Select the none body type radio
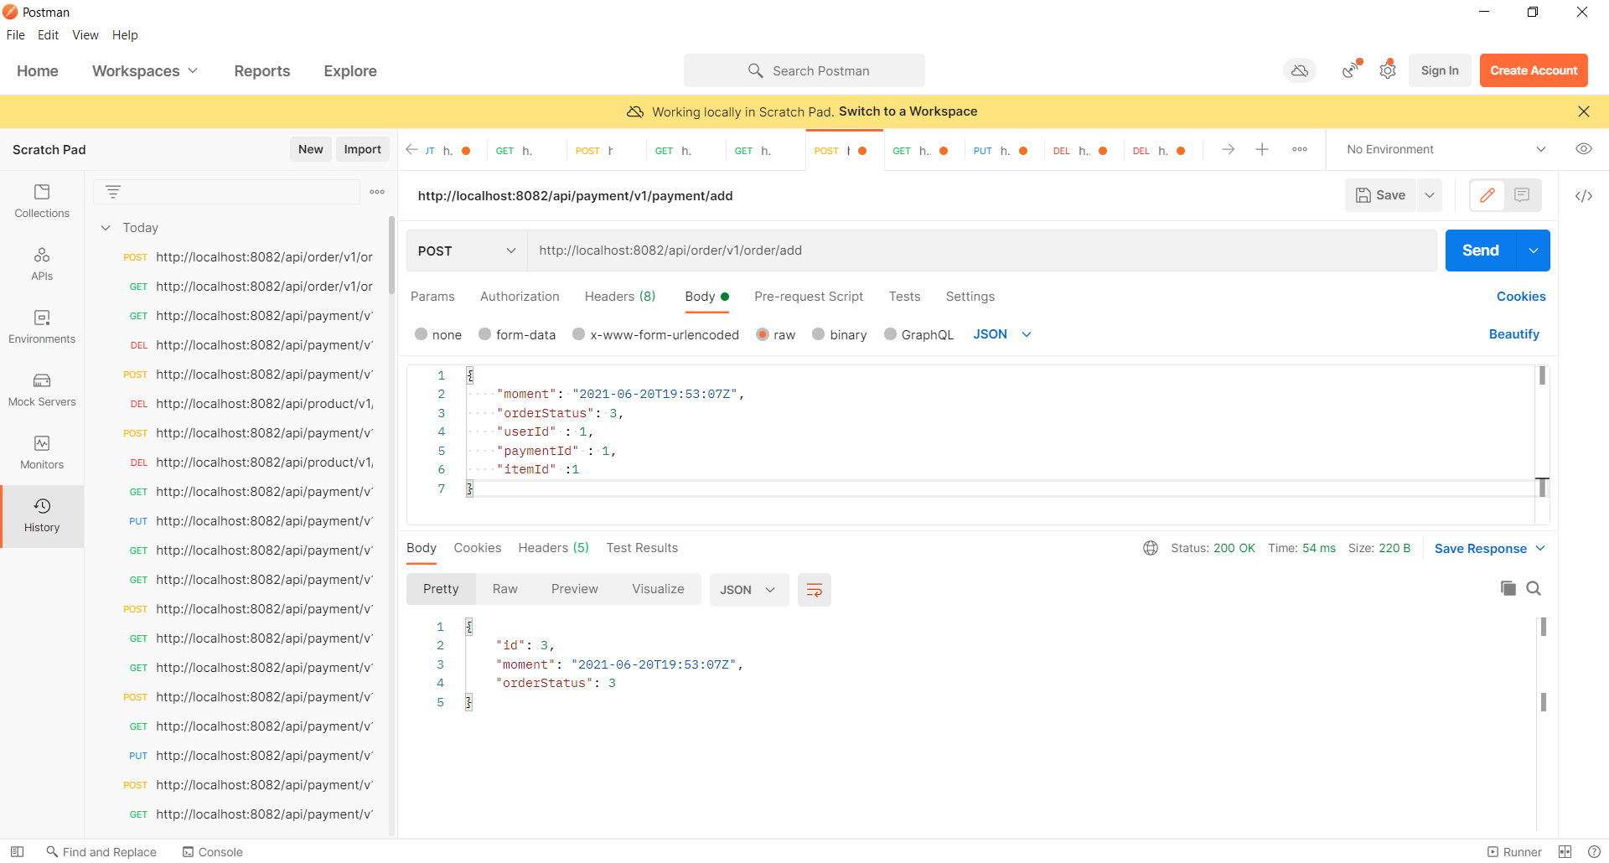Image resolution: width=1609 pixels, height=863 pixels. point(422,334)
